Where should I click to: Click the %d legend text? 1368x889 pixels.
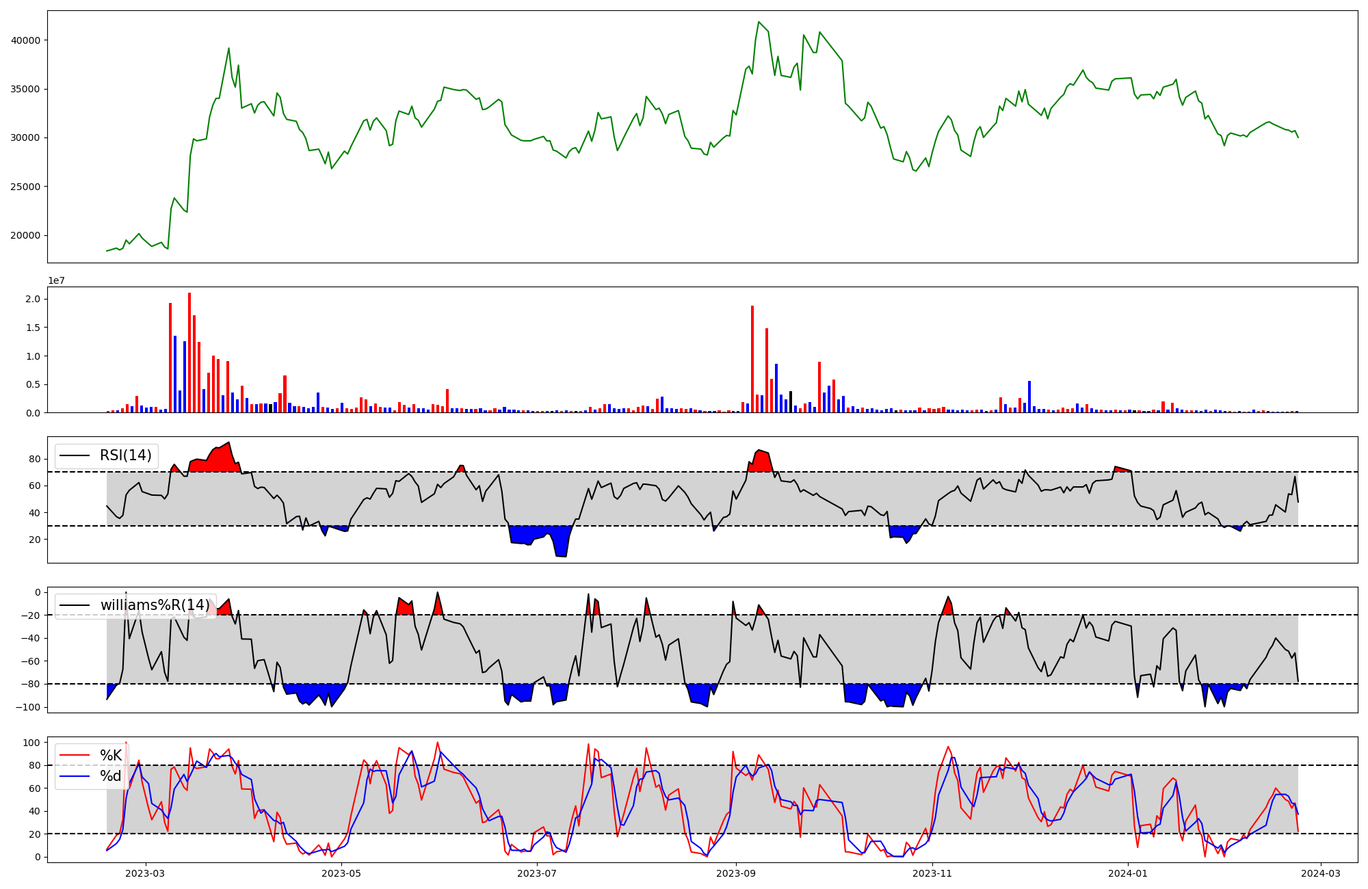[x=111, y=776]
